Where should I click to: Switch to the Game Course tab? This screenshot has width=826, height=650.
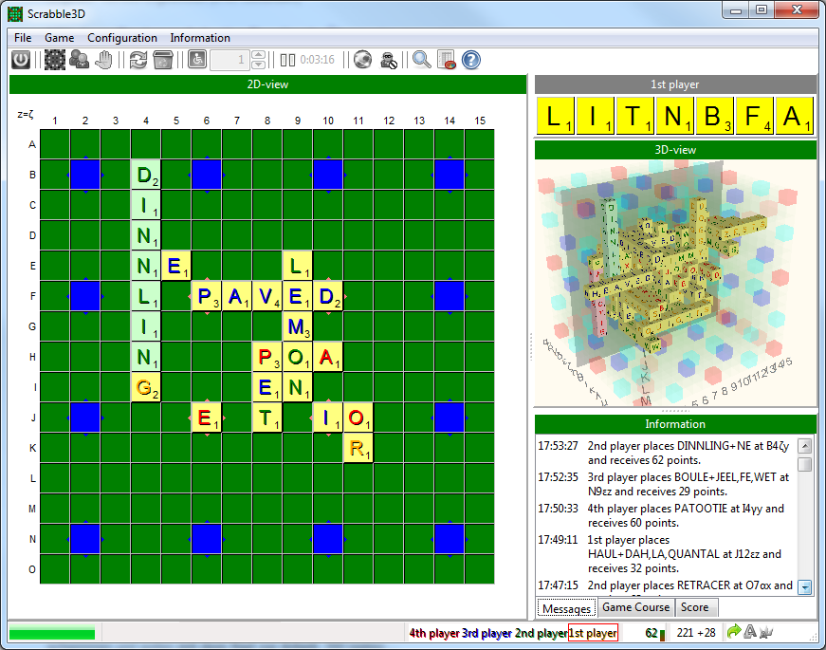pos(635,607)
